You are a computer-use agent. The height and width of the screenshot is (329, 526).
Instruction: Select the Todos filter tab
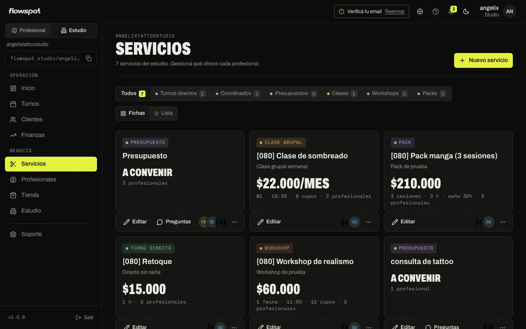[x=133, y=94]
